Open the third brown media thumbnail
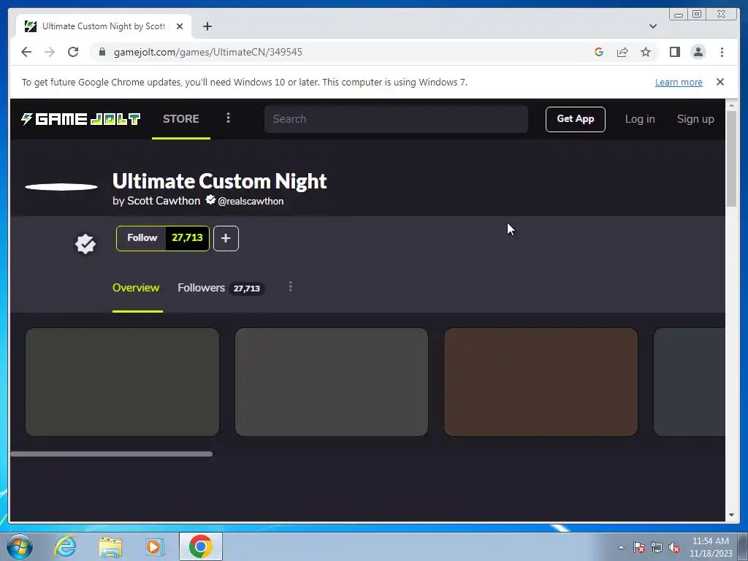Screen dimensions: 748x561 pos(541,381)
